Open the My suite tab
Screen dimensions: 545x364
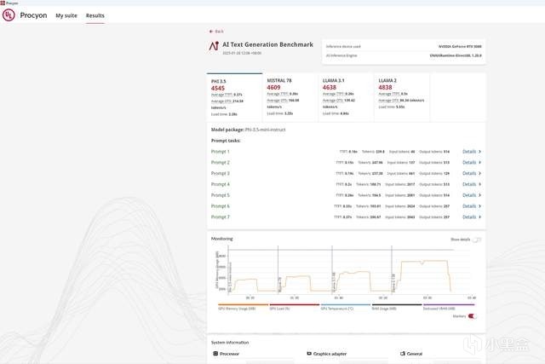(66, 15)
